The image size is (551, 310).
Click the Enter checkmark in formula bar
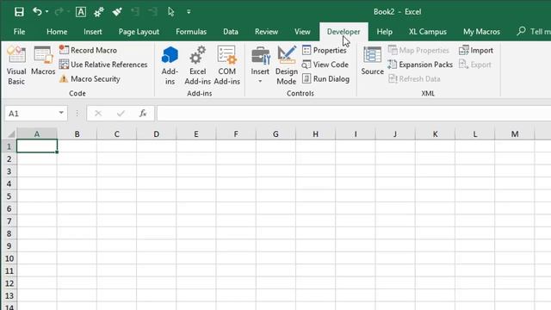pyautogui.click(x=121, y=113)
